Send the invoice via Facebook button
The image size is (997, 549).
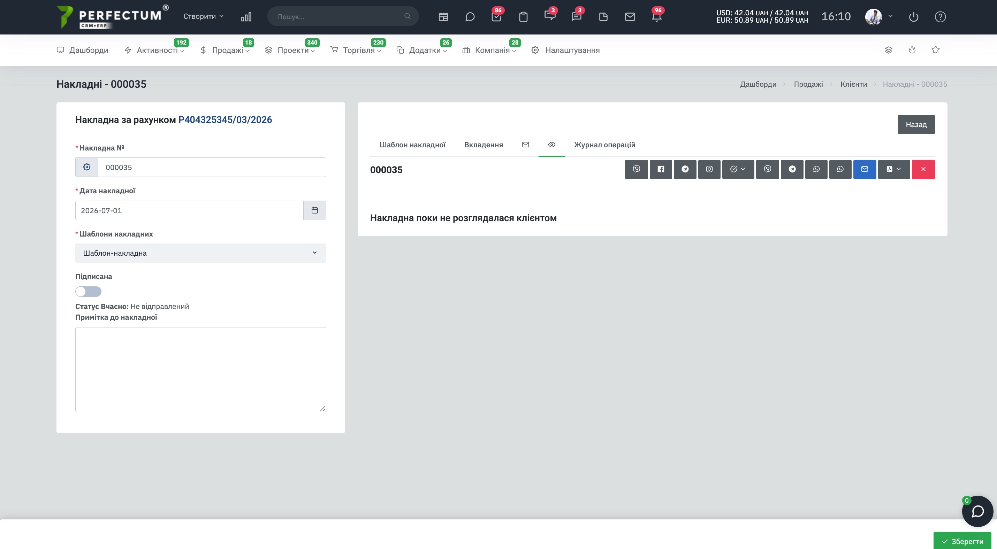coord(661,169)
